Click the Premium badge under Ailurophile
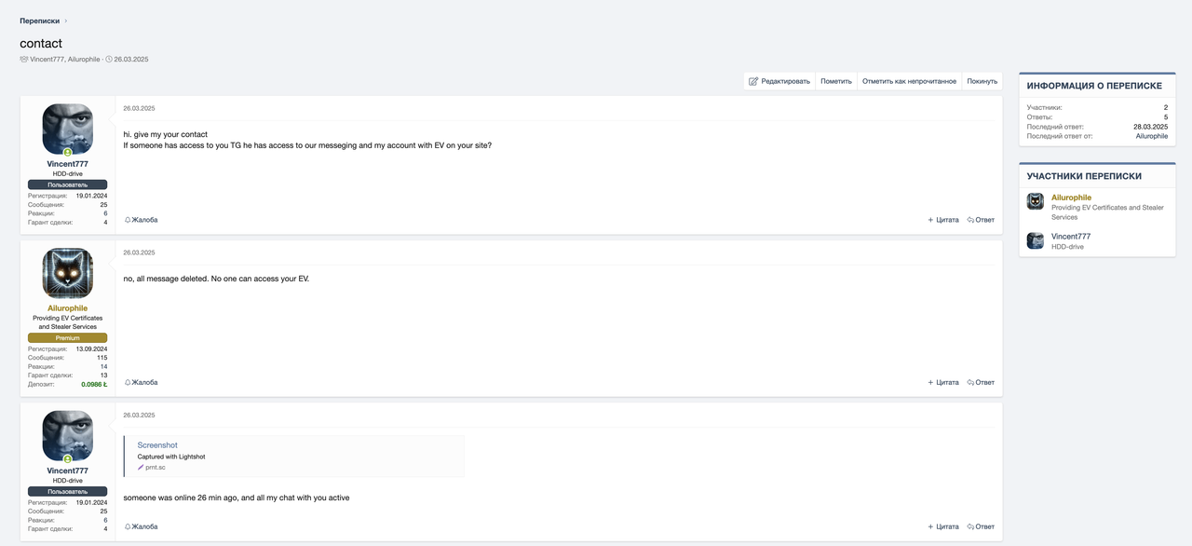This screenshot has width=1192, height=546. click(67, 338)
